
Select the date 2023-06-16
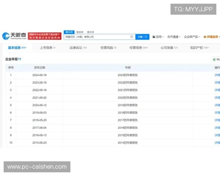[40, 82]
